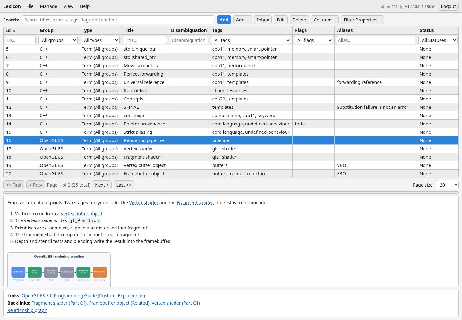Viewport: 462px width, 320px height.
Task: Jump to the Last page
Action: tap(124, 185)
